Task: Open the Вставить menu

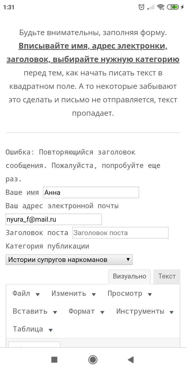Action: [35, 312]
